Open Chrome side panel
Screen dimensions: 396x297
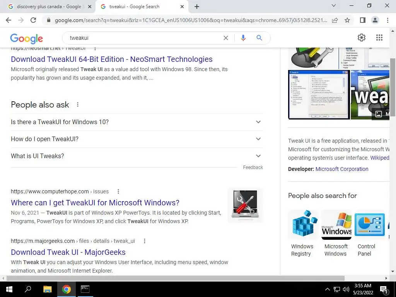pyautogui.click(x=362, y=20)
